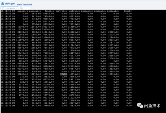Click the fault/s value 102875.00

(x=48, y=72)
